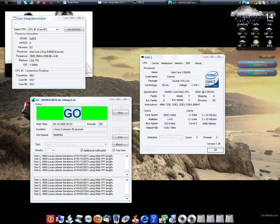Image resolution: width=280 pixels, height=224 pixels.
Task: Toggle the Tray Icon checkbox in ORTHOS
Action: coord(113,150)
